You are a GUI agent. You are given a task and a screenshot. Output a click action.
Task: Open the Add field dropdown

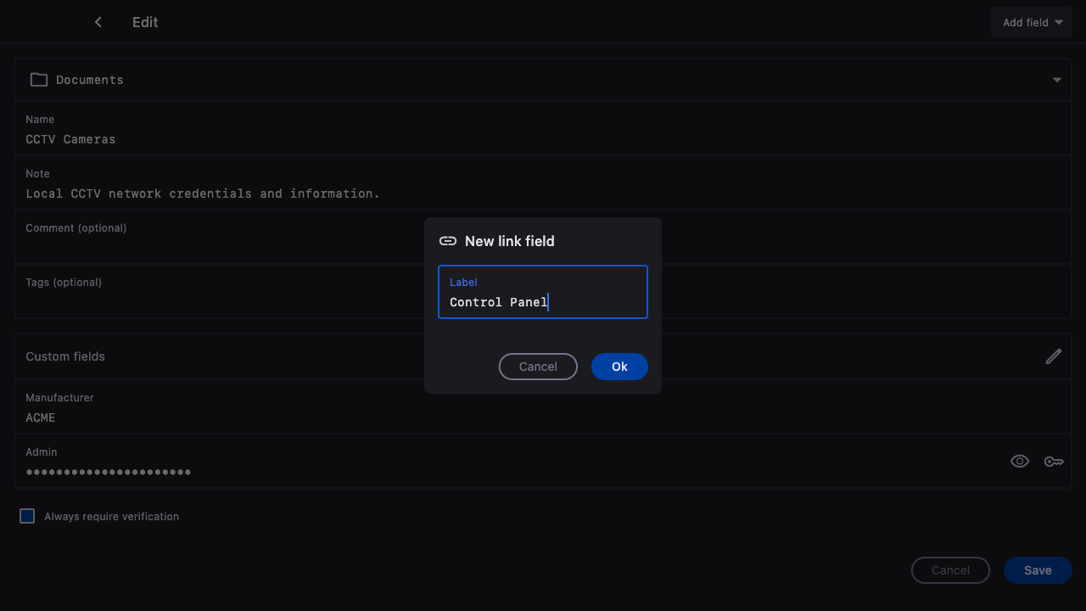pos(1032,22)
